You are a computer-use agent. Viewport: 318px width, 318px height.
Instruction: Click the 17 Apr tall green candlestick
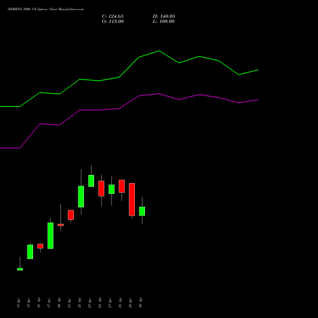tap(50, 235)
